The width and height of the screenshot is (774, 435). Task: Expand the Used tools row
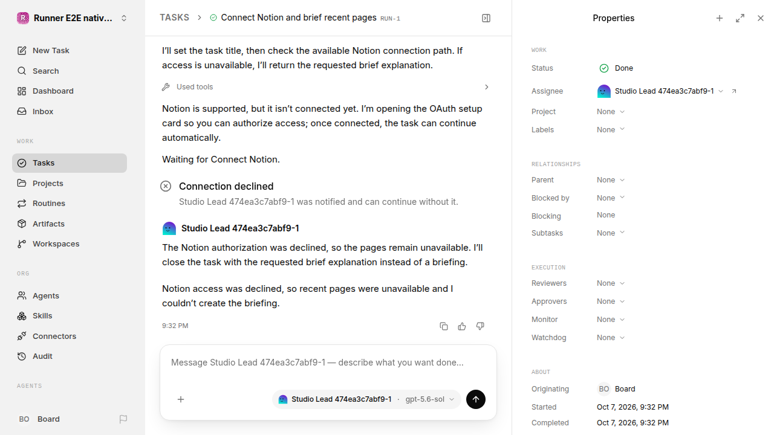(x=327, y=87)
